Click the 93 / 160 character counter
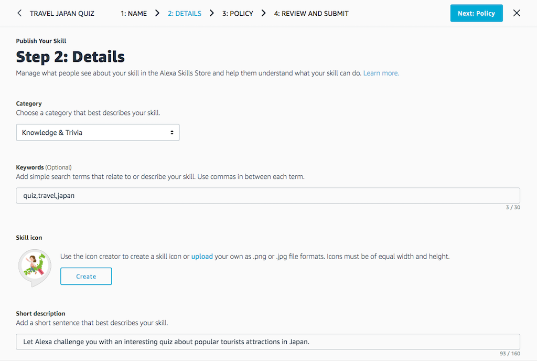The image size is (537, 361). pyautogui.click(x=510, y=354)
